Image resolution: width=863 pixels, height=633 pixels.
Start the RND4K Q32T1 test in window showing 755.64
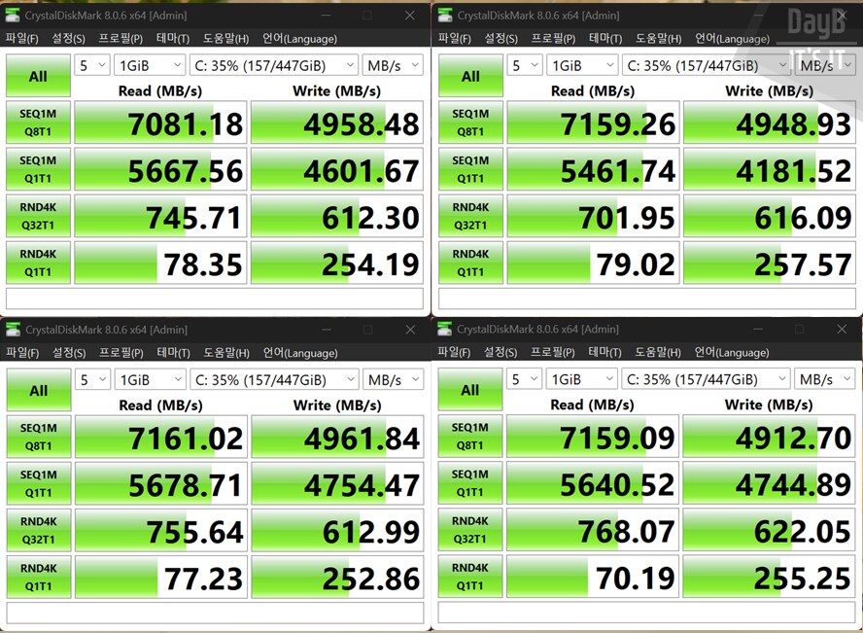[x=37, y=530]
